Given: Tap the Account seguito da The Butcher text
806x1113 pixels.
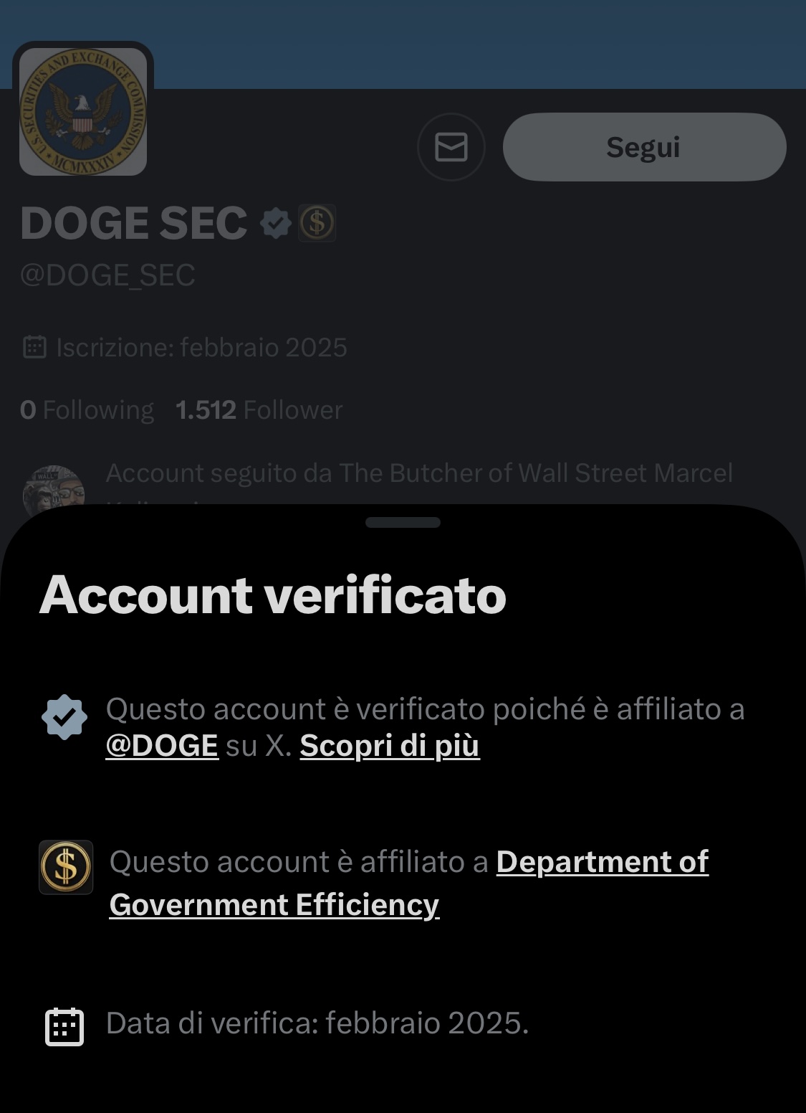Looking at the screenshot, I should [x=419, y=474].
